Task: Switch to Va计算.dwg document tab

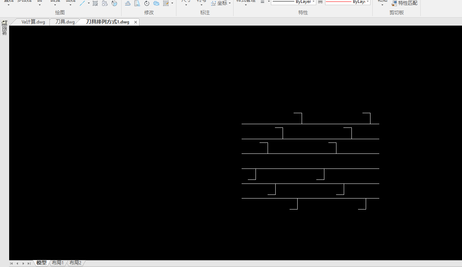Action: pyautogui.click(x=33, y=22)
